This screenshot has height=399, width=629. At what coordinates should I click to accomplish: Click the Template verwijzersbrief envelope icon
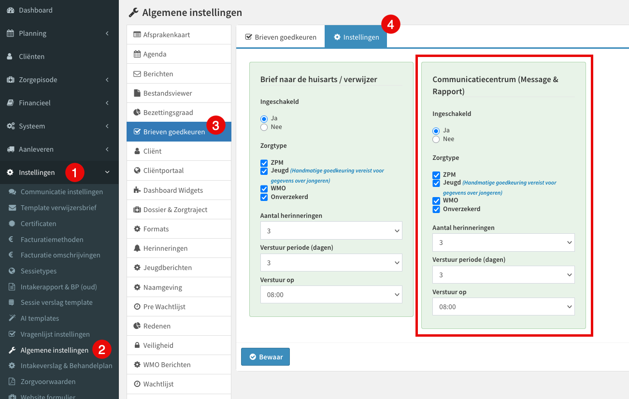click(12, 208)
